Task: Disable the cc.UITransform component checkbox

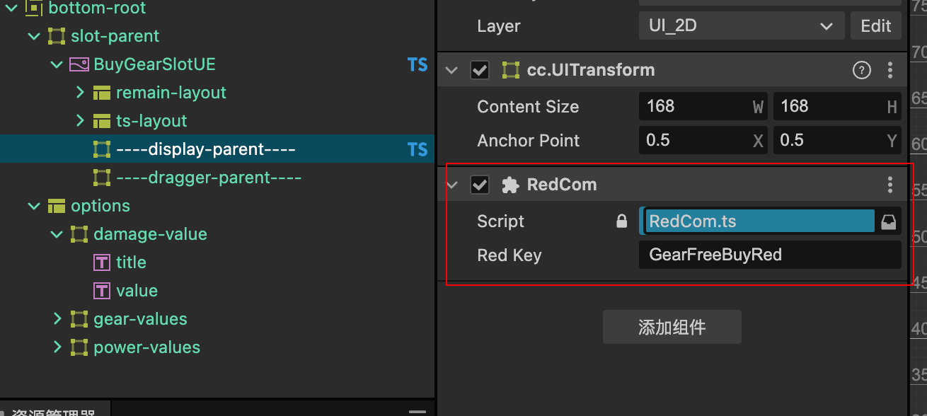Action: [x=480, y=70]
